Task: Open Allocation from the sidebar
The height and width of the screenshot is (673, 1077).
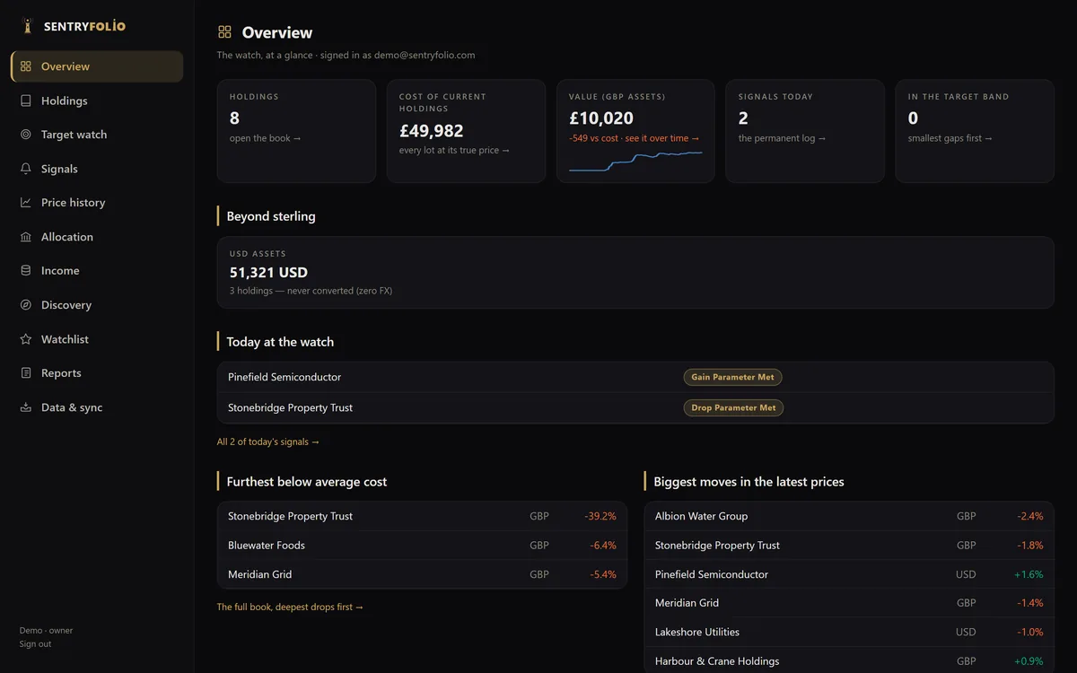Action: pos(97,237)
